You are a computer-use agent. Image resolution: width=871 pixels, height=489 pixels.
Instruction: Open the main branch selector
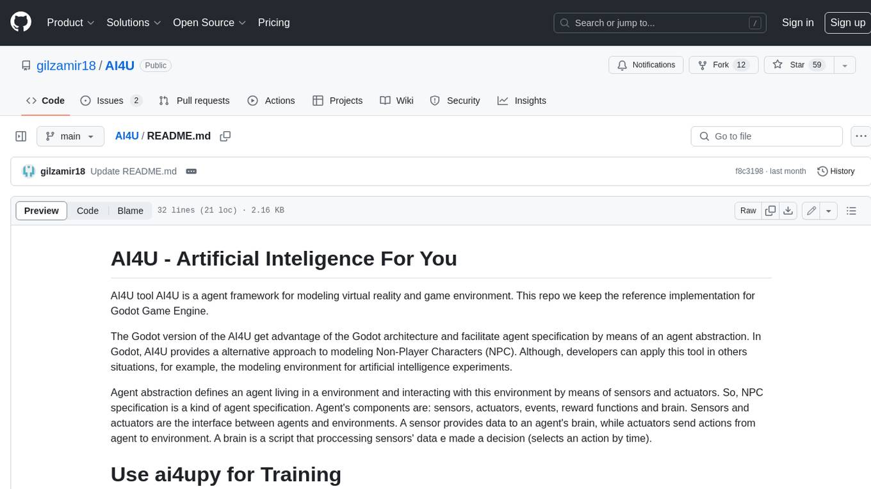70,136
